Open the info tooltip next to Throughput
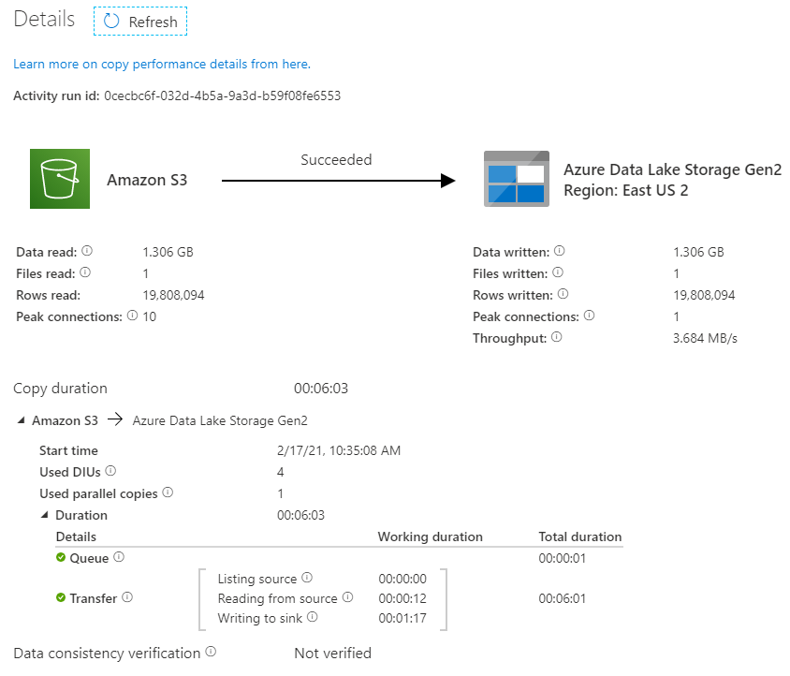The image size is (790, 676). 555,335
